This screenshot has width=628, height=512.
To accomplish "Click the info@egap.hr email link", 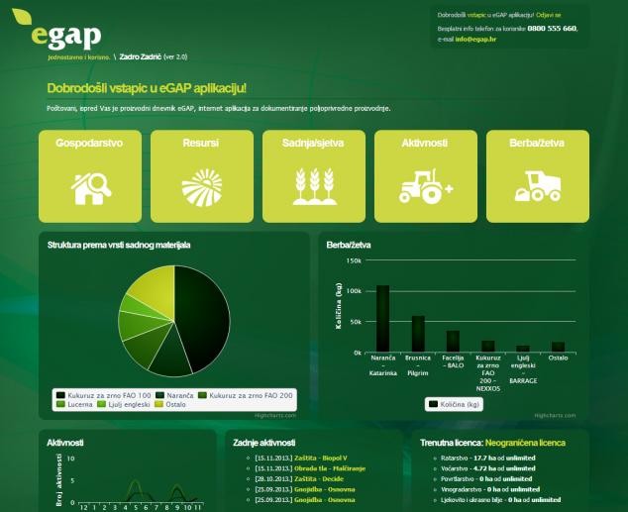I will 475,40.
